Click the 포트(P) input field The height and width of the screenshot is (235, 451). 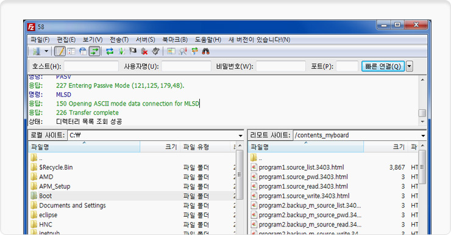[x=347, y=67]
